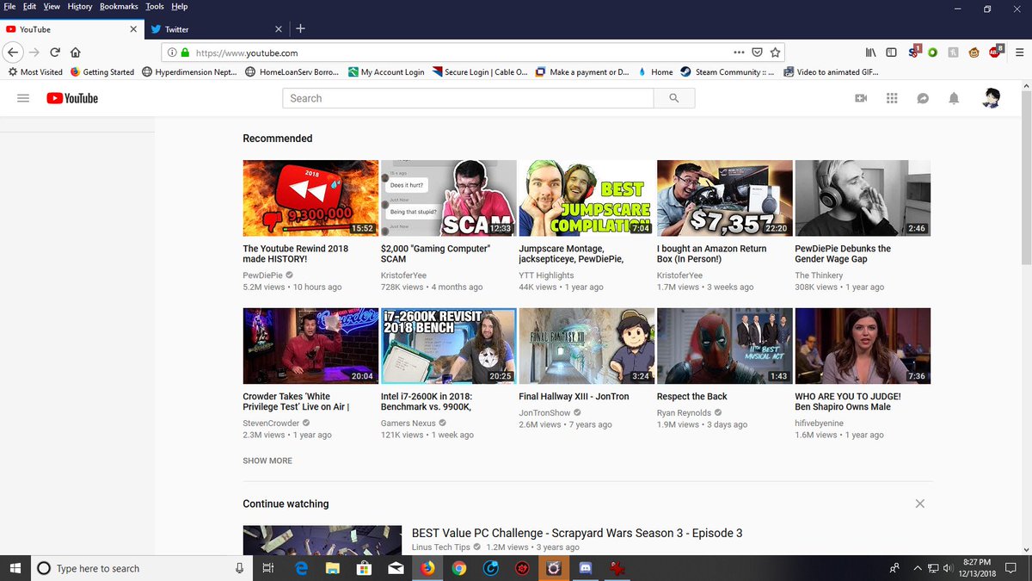Open the Most Visited bookmarks folder
Viewport: 1032px width, 581px height.
(x=35, y=72)
